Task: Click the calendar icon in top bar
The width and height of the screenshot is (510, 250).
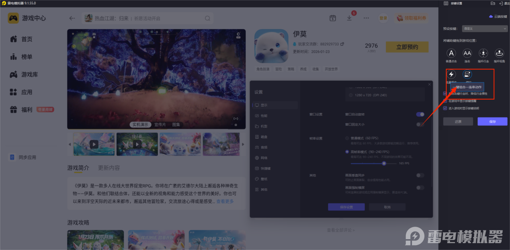Action: [x=333, y=18]
